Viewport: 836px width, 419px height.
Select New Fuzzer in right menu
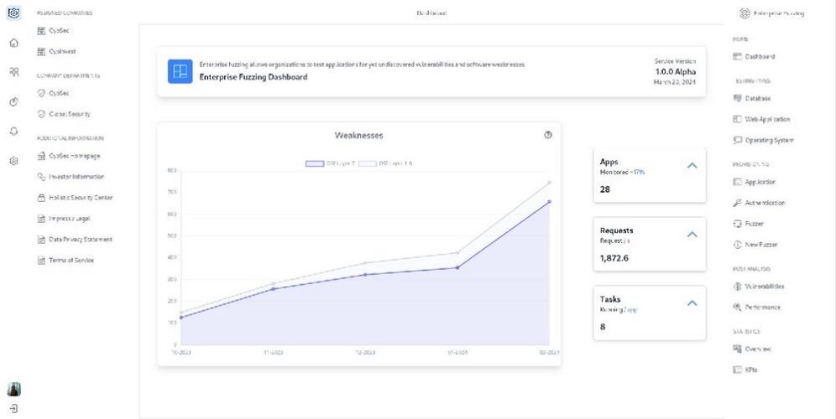(x=760, y=245)
